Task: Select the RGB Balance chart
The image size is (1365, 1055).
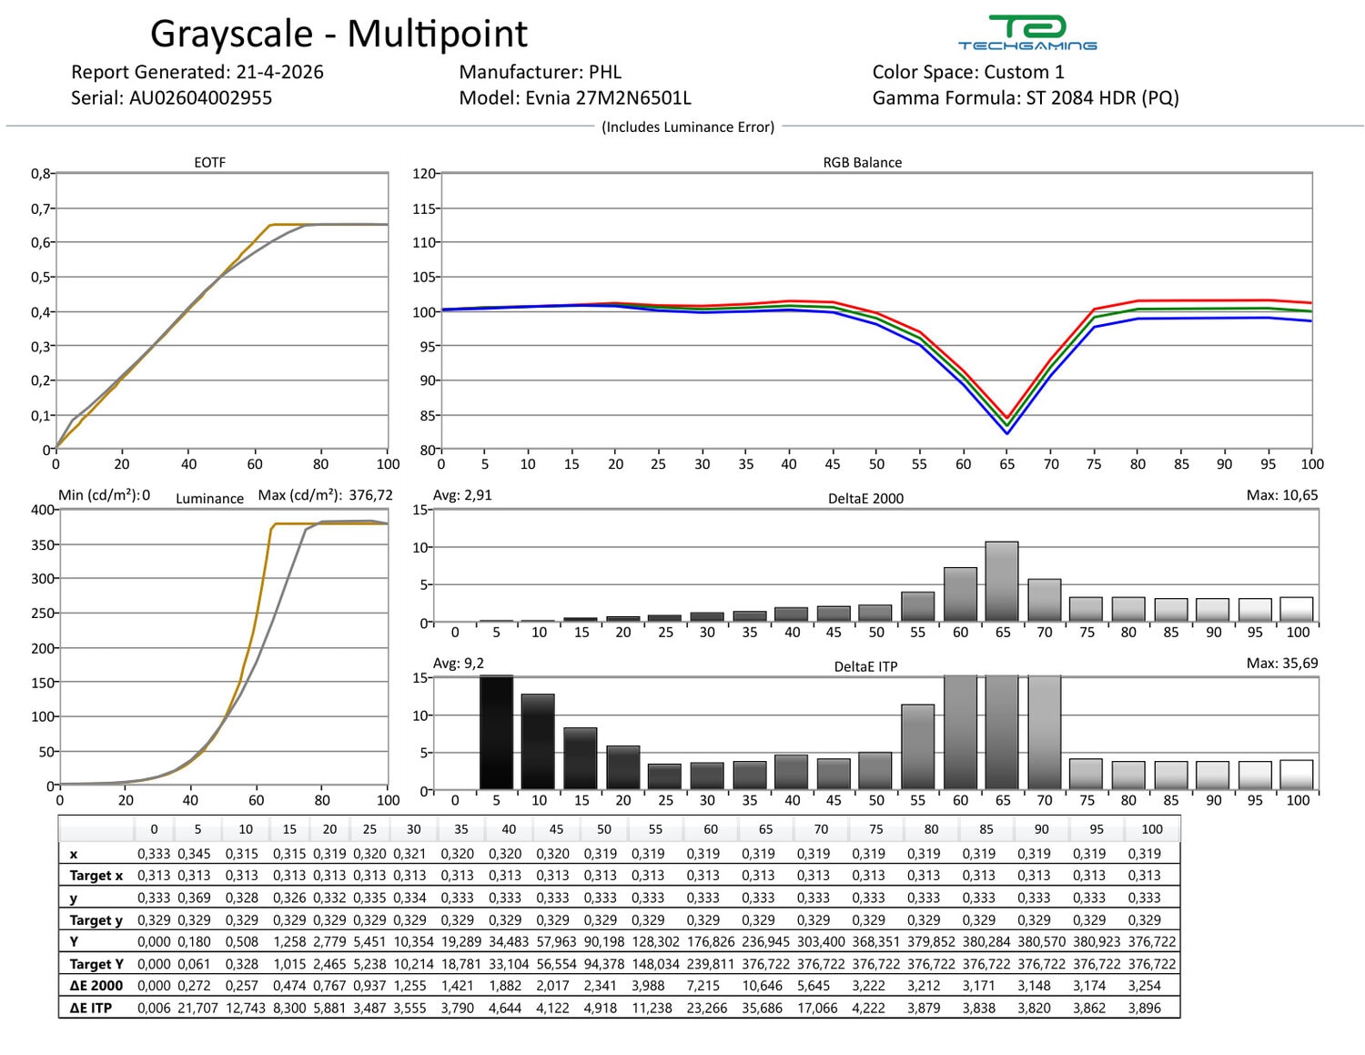Action: pyautogui.click(x=876, y=310)
